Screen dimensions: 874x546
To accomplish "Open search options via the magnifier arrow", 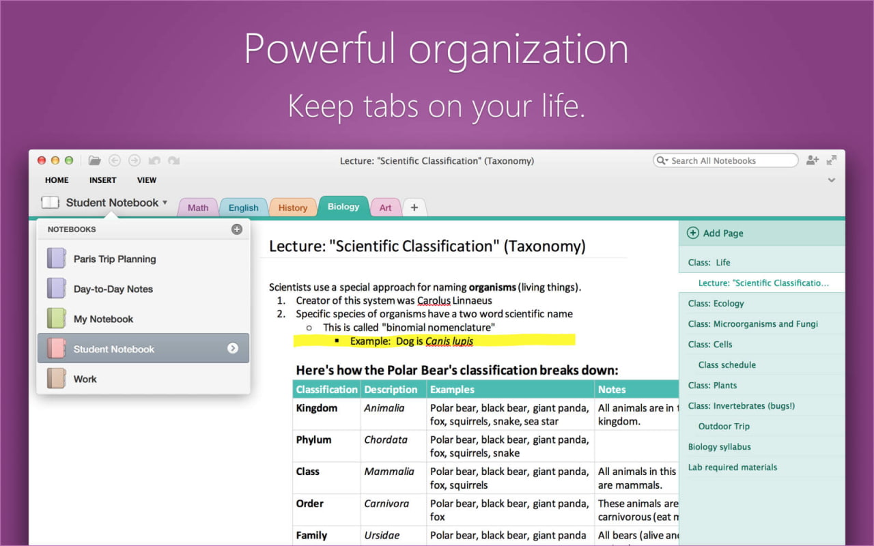I will click(x=661, y=160).
